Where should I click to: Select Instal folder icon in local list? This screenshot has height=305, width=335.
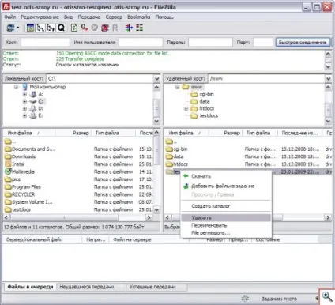[8, 164]
